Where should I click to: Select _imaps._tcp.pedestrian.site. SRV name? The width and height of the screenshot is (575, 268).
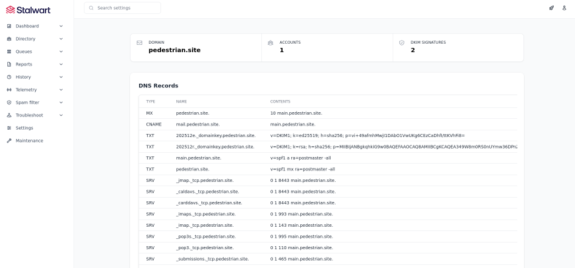click(205, 214)
